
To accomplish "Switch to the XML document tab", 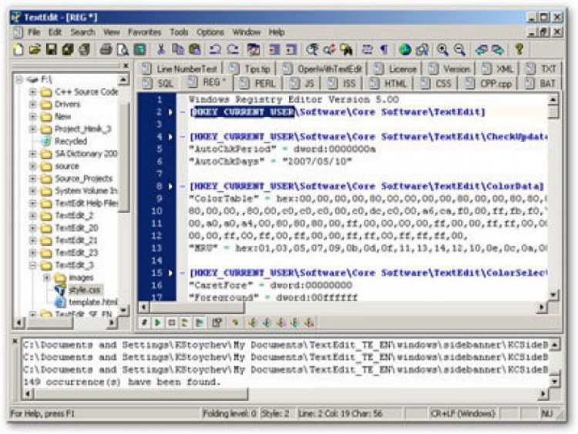I will click(497, 69).
